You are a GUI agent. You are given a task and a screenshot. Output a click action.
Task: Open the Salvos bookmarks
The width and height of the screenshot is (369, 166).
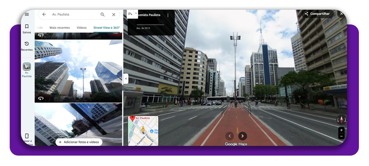(27, 29)
